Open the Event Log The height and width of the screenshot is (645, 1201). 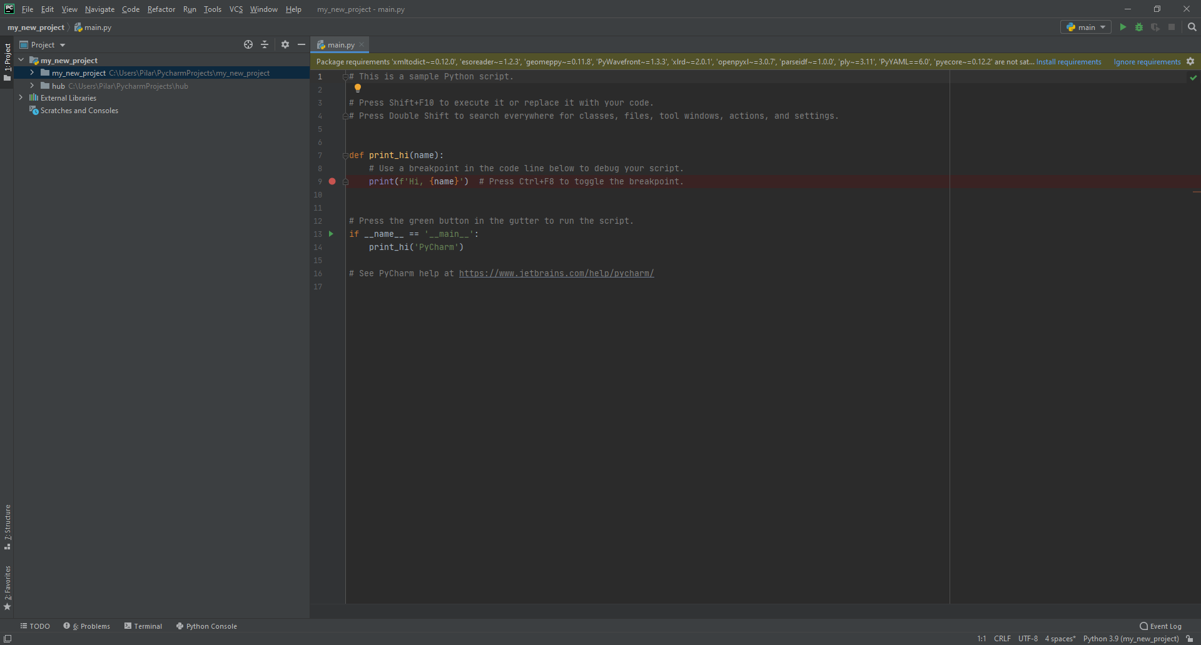(x=1160, y=626)
